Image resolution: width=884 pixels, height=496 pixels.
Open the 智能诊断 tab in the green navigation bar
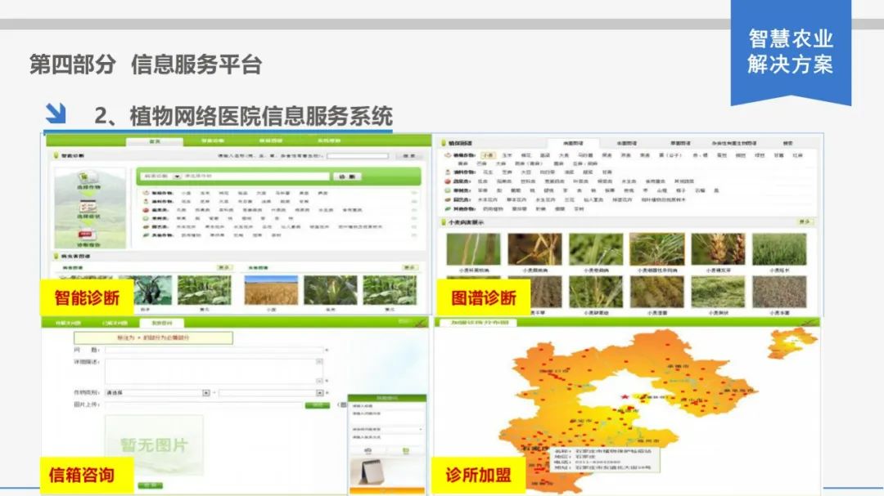pos(213,141)
